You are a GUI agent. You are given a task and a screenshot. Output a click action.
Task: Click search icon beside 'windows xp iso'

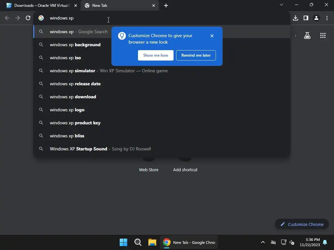coord(41,58)
